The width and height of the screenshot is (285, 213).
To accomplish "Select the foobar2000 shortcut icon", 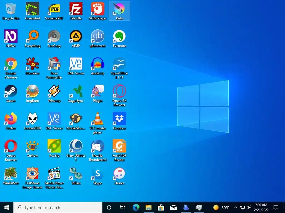I will [33, 121].
